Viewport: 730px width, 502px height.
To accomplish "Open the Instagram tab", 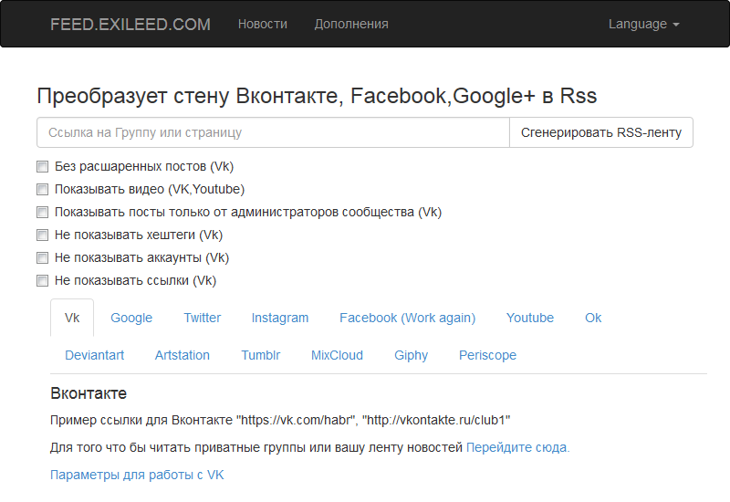I will click(280, 319).
